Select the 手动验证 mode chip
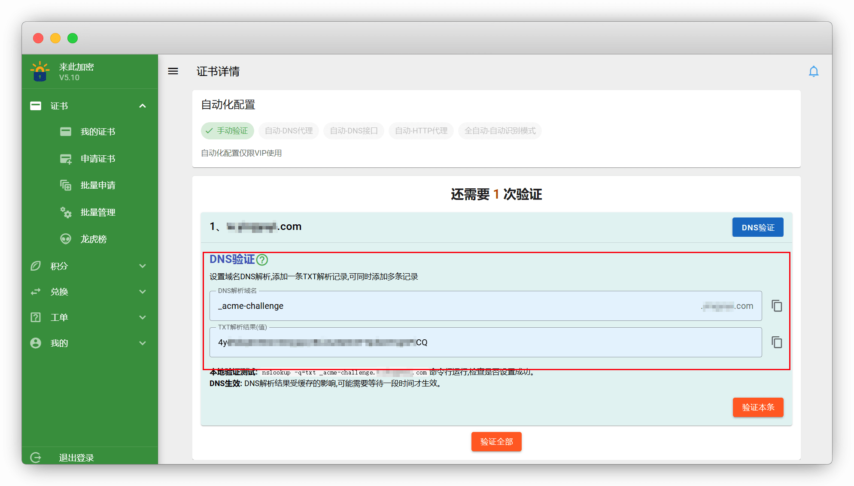 pos(228,131)
